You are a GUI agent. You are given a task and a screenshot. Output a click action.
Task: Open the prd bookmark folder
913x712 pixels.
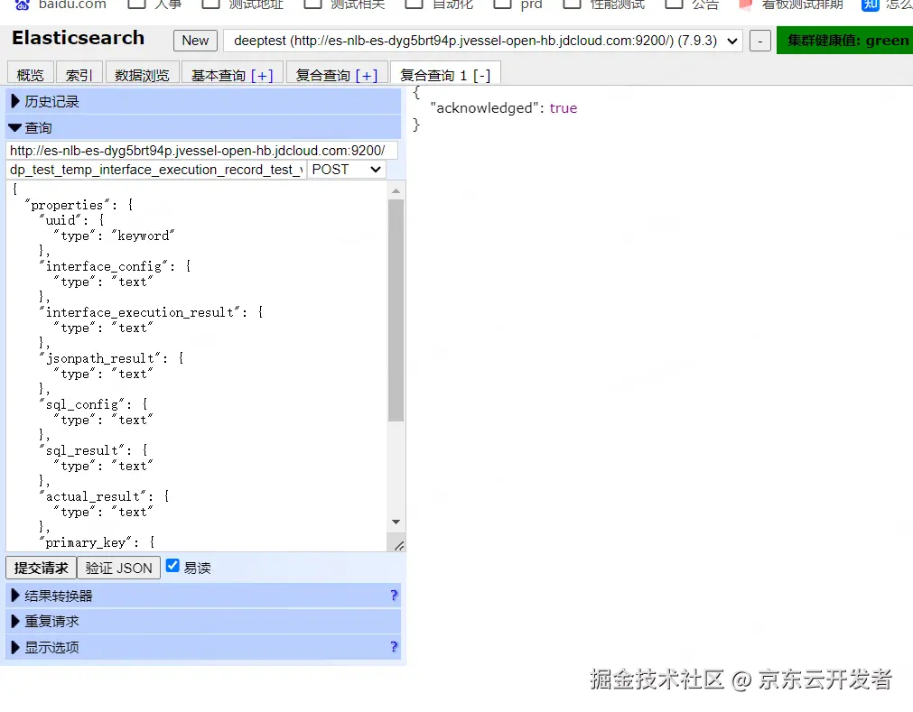[x=518, y=5]
